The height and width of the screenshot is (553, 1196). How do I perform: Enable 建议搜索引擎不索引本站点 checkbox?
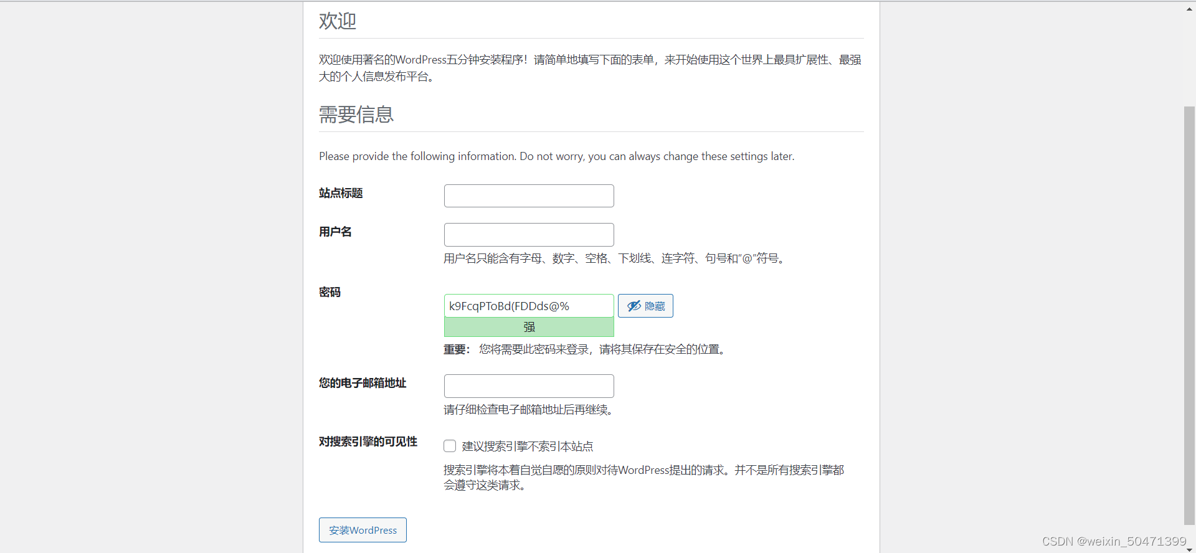pos(450,446)
